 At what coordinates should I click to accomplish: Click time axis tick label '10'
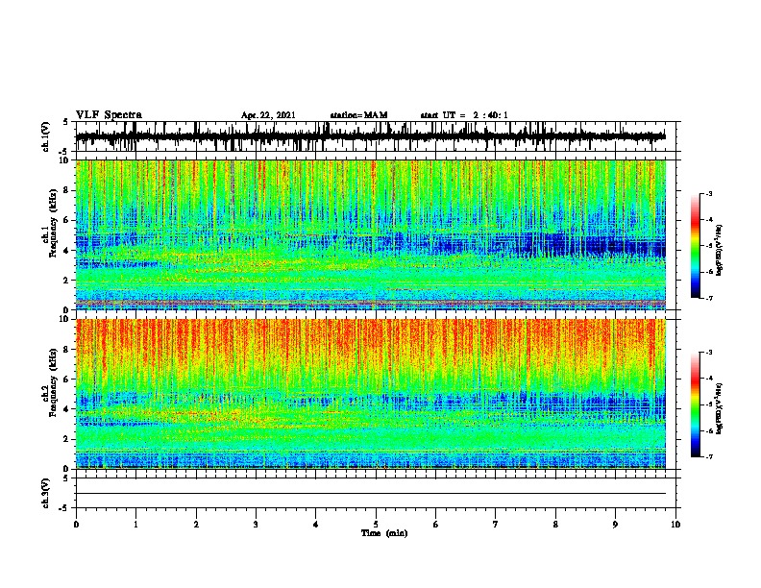[675, 525]
